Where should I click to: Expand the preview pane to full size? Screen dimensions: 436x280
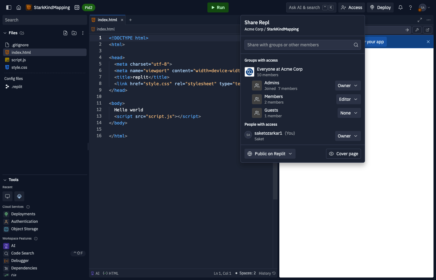point(420,20)
